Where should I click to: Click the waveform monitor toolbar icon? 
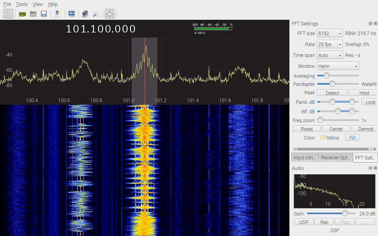pyautogui.click(x=71, y=14)
